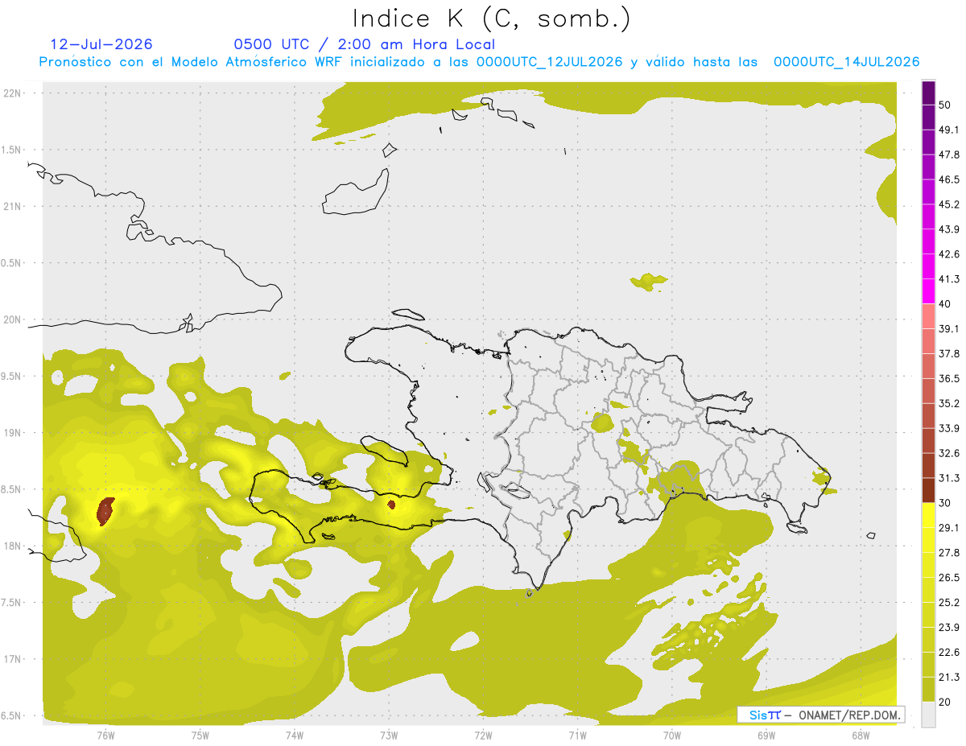
Task: Click the "0500 UTC / 2:00 am Hora Local" text
Action: (364, 44)
